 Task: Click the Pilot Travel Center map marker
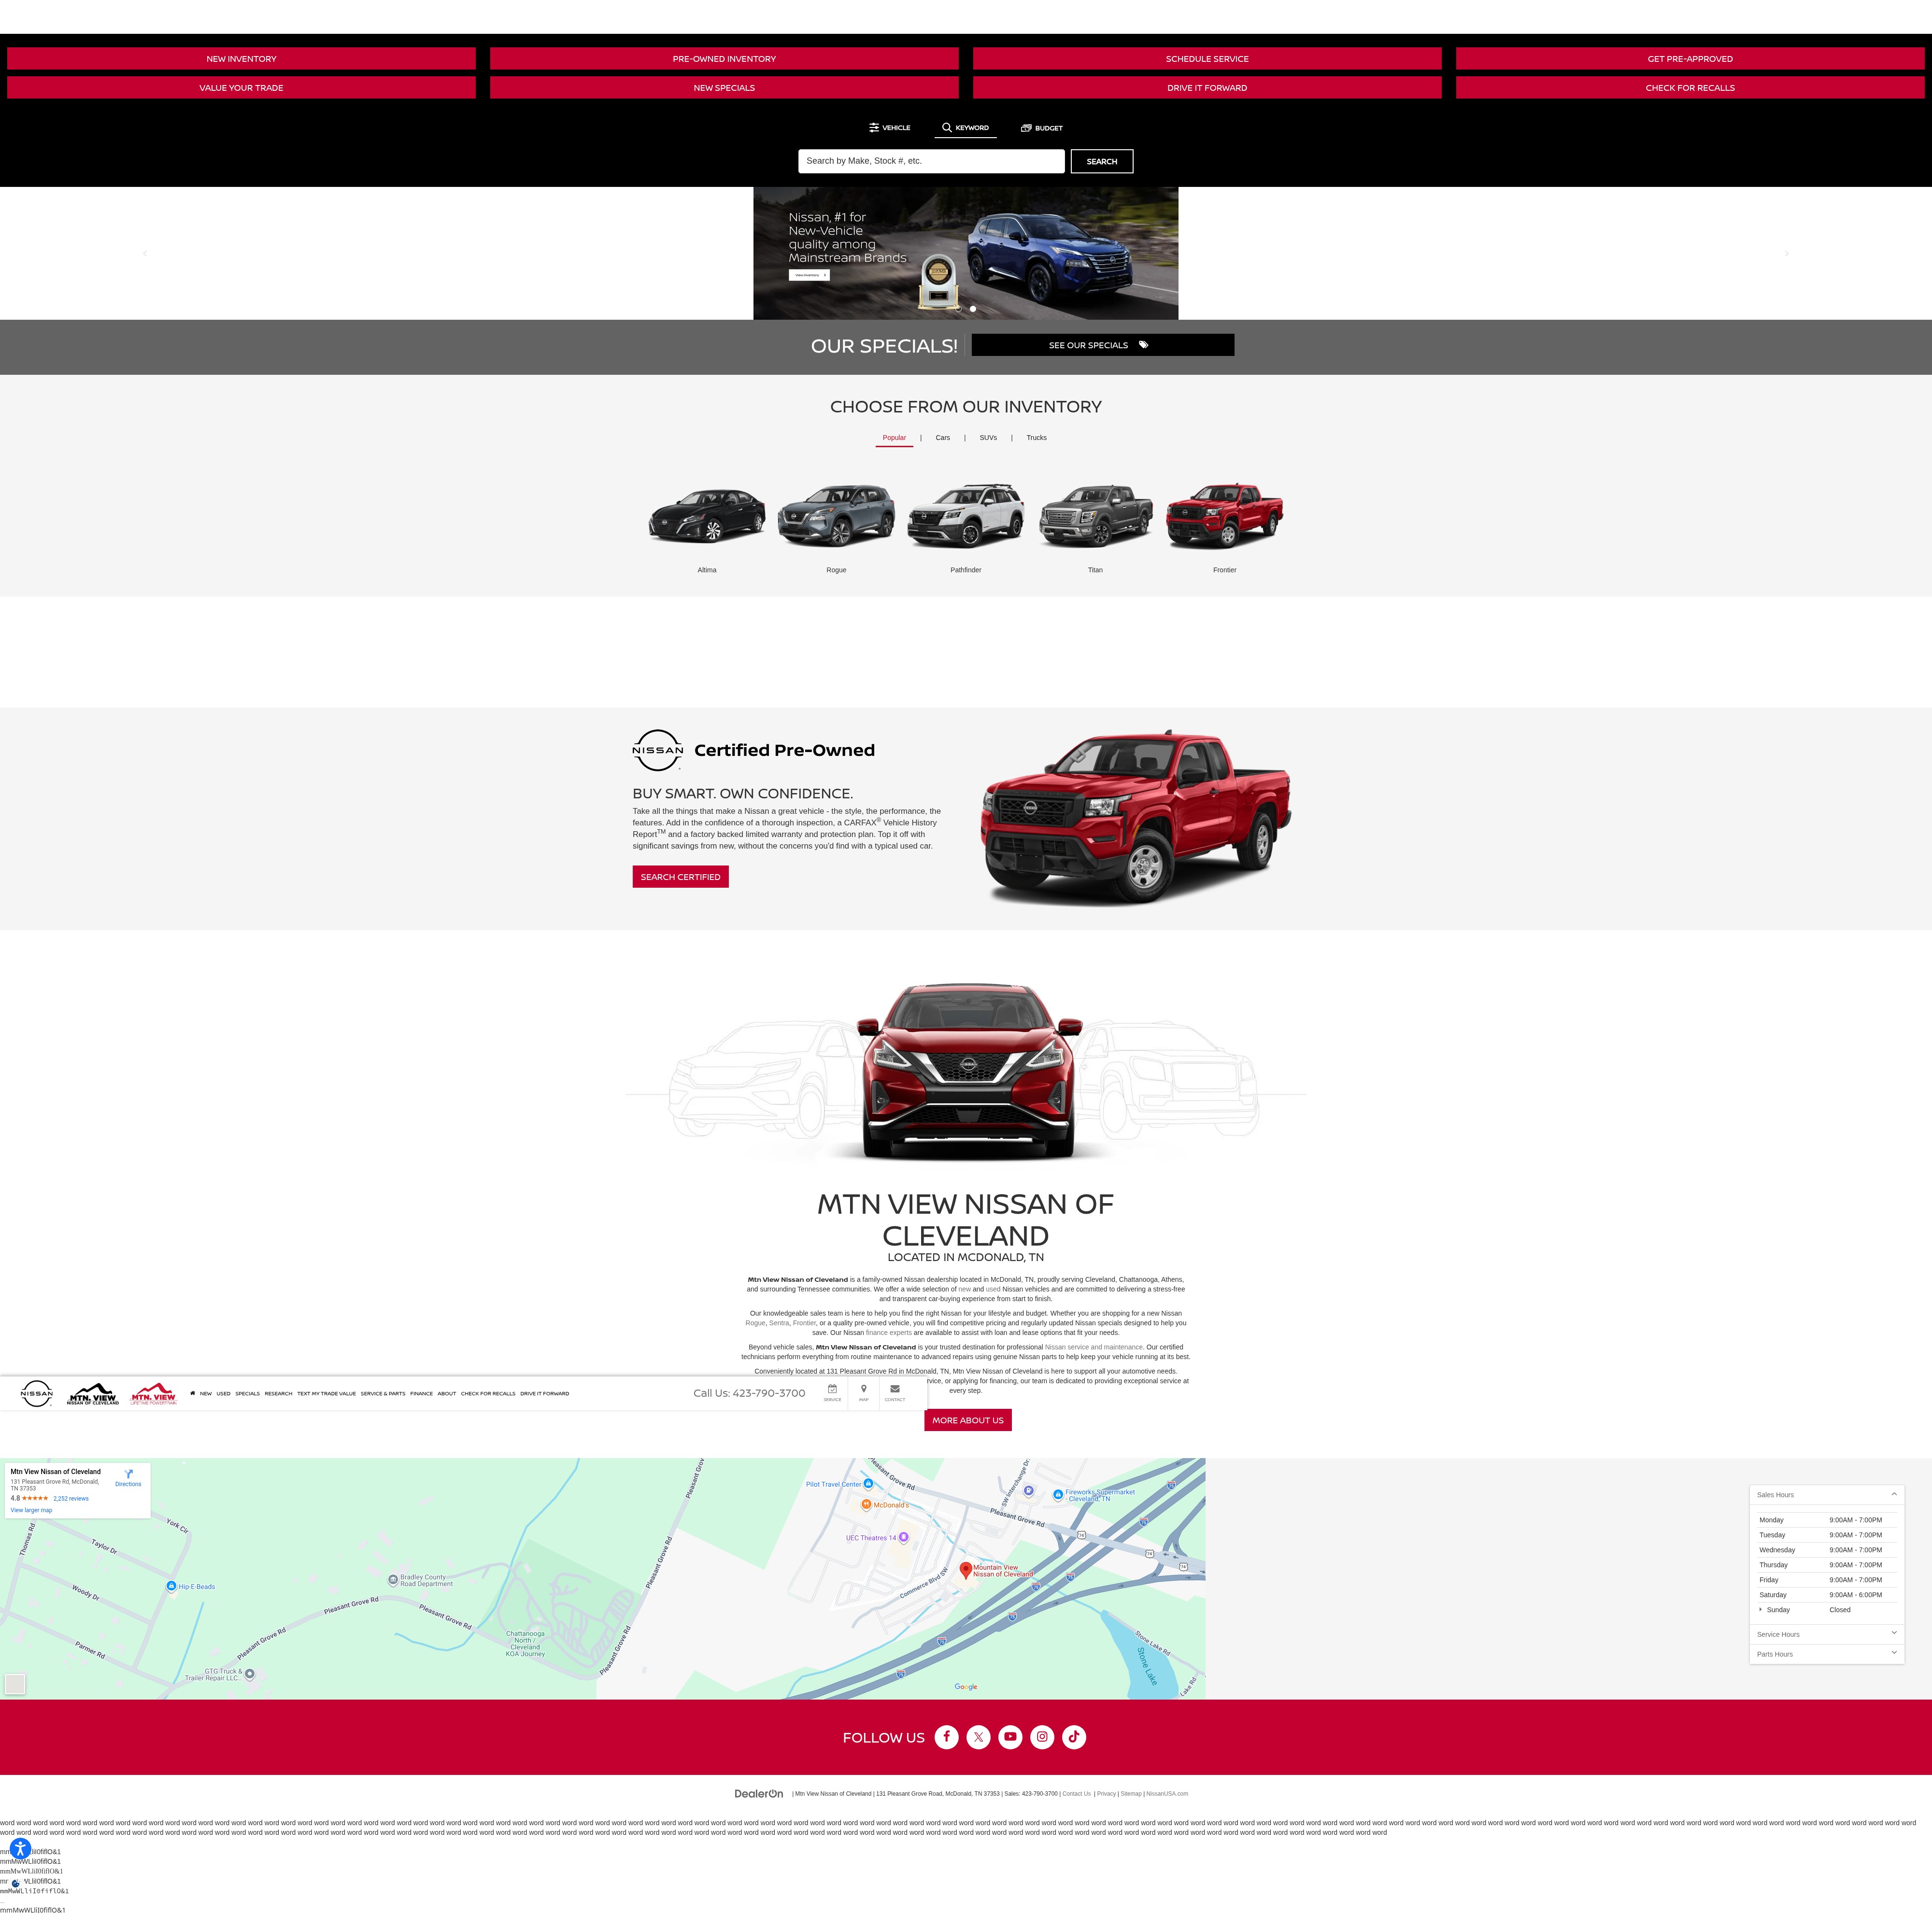click(x=868, y=1483)
